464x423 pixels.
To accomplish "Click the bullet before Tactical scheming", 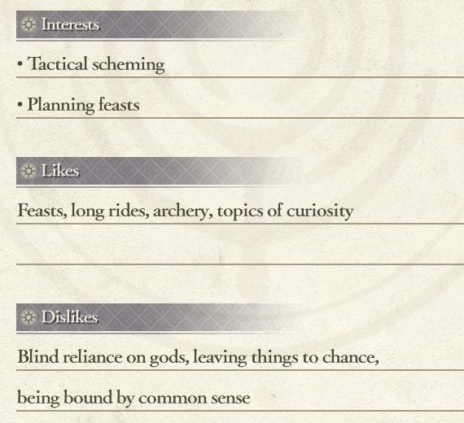I will 20,64.
